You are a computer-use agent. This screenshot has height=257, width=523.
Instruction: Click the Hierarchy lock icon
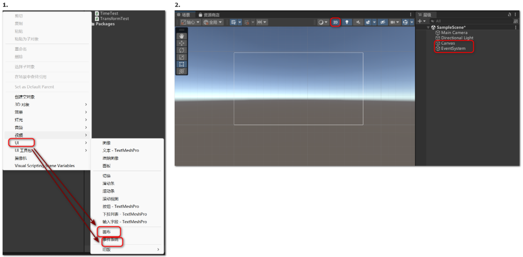pos(510,15)
